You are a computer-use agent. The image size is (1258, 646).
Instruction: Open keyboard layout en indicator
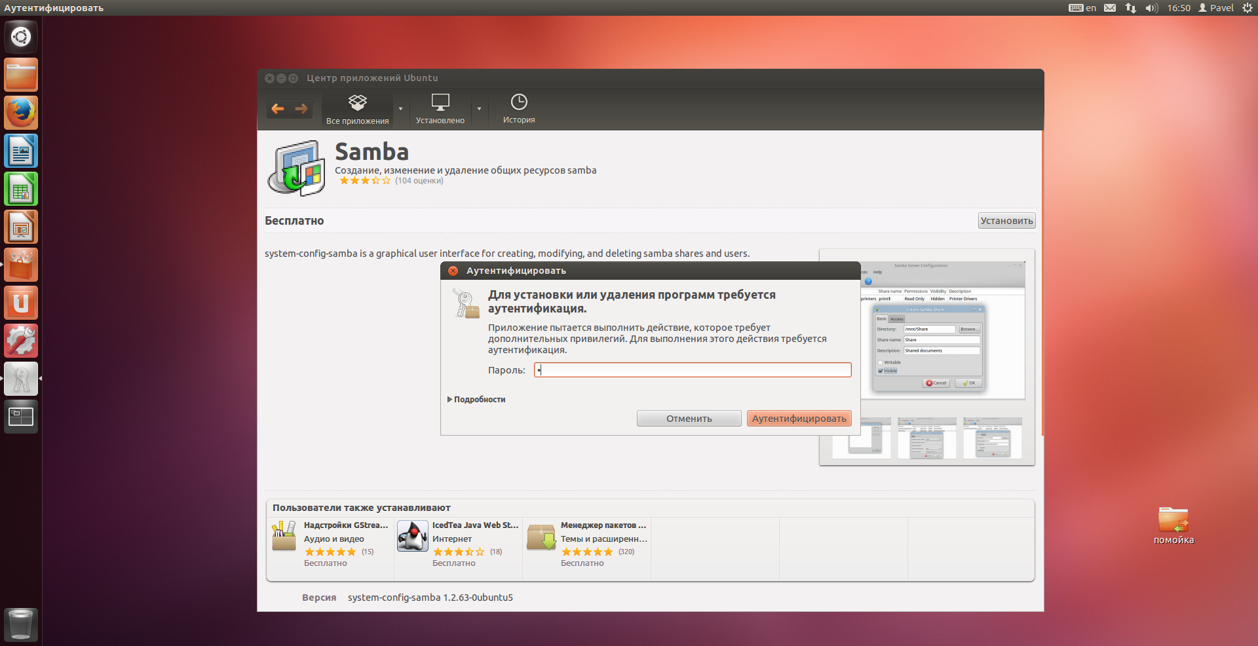pyautogui.click(x=1082, y=8)
